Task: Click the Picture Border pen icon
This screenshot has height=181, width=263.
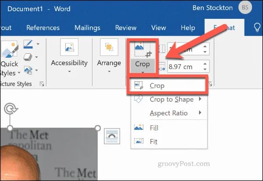Action: pyautogui.click(x=28, y=44)
